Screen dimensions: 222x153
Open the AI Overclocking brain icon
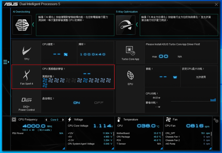click(23, 25)
